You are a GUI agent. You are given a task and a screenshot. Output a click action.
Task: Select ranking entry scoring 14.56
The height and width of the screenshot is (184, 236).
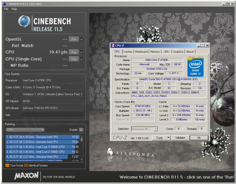(x=43, y=147)
